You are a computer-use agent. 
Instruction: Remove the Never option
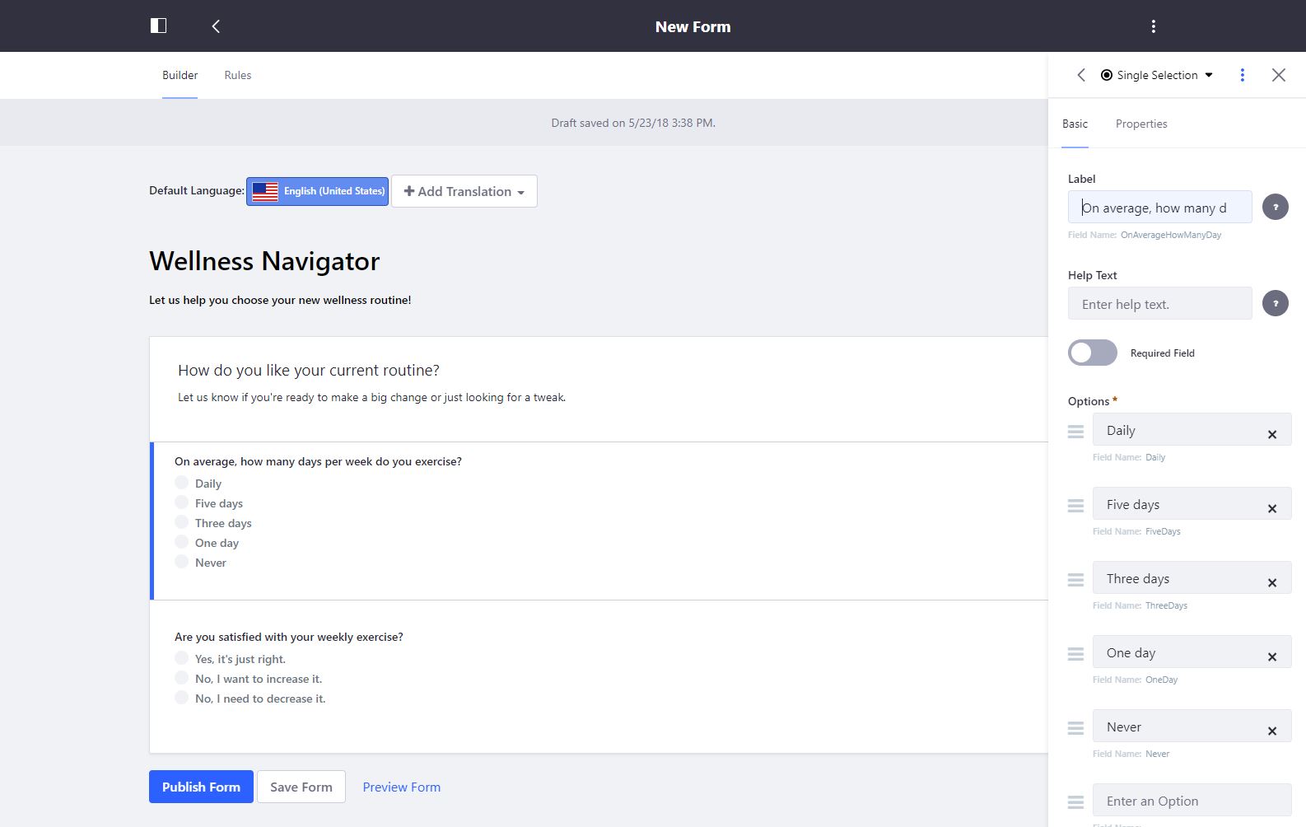pyautogui.click(x=1272, y=731)
